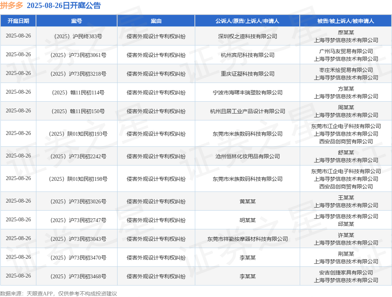Click defendant 方某某
The height and width of the screenshot is (297, 392).
click(346, 89)
